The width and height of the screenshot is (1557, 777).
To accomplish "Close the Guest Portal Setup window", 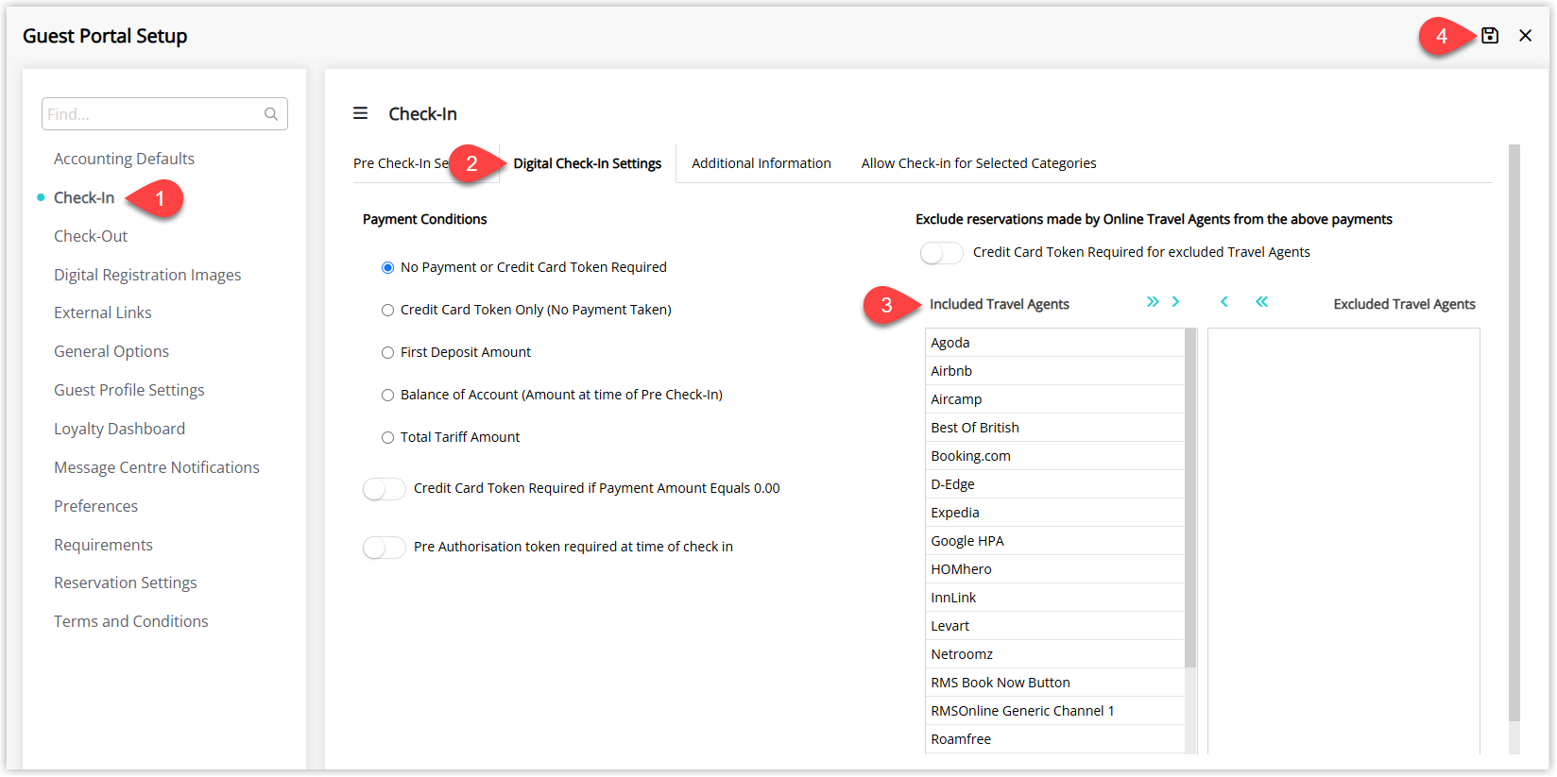I will (1525, 36).
